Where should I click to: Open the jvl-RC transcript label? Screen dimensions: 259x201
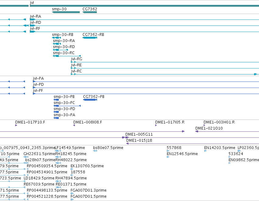click(76, 71)
